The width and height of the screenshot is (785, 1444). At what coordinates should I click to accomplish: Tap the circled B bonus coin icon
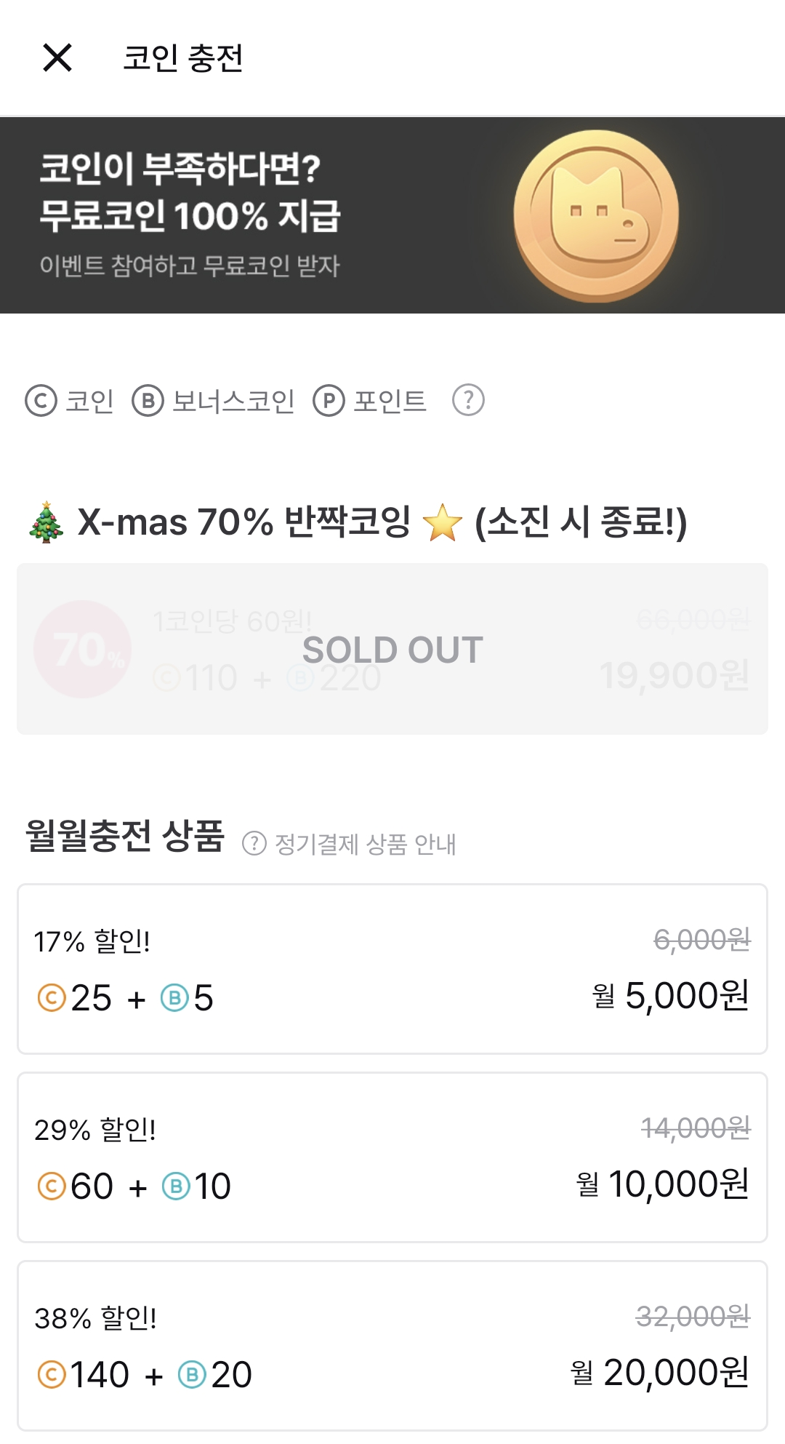coord(148,401)
